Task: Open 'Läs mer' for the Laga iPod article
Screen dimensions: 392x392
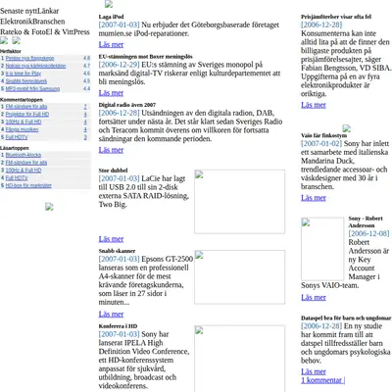Action: [x=111, y=44]
